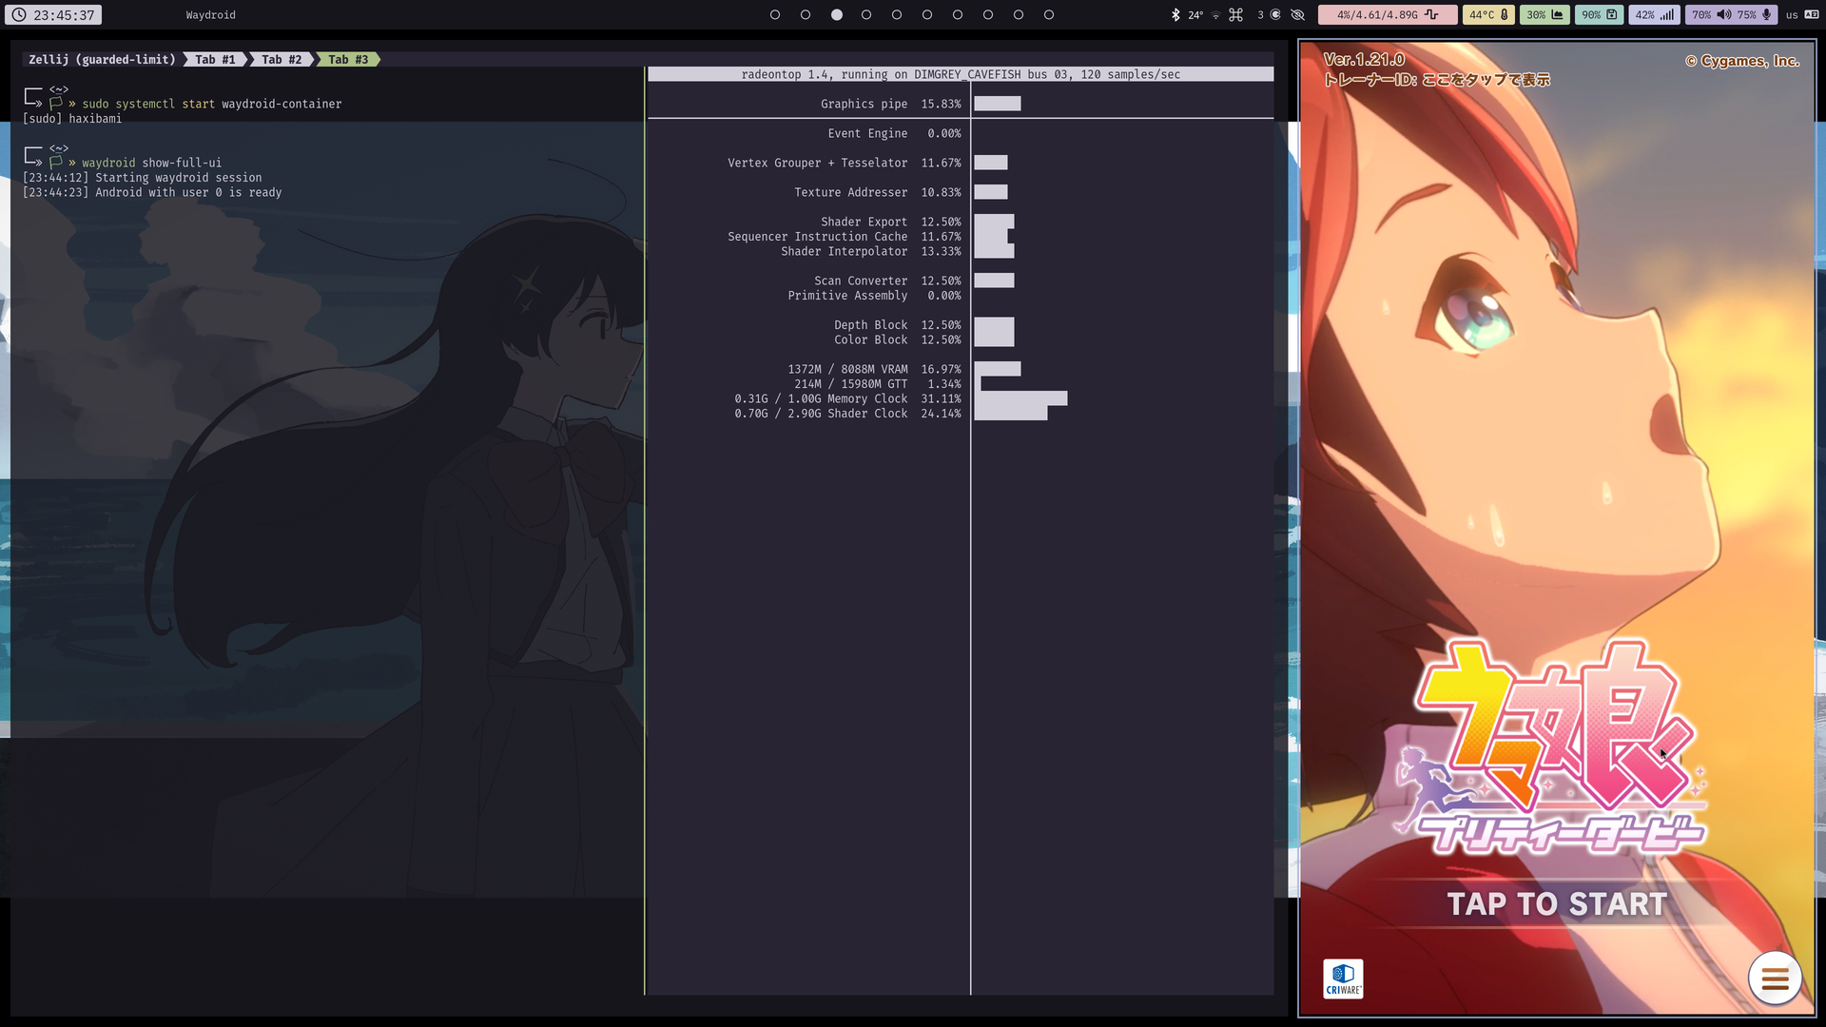The height and width of the screenshot is (1027, 1826).
Task: Tap the Uma Musume title logo
Action: (x=1552, y=746)
